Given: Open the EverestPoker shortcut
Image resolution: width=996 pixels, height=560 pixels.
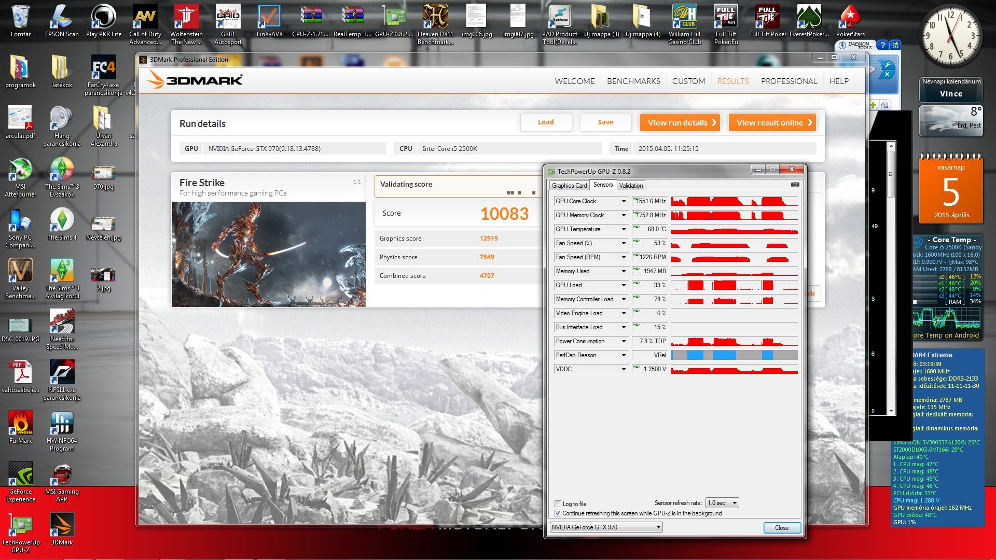Looking at the screenshot, I should click(809, 21).
